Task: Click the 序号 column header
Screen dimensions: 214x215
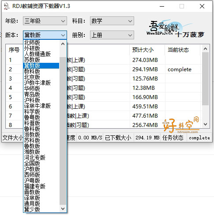Action: click(14, 50)
